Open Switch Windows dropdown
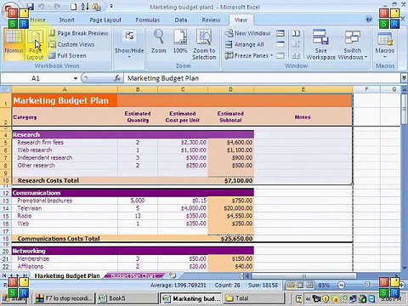 pos(353,45)
